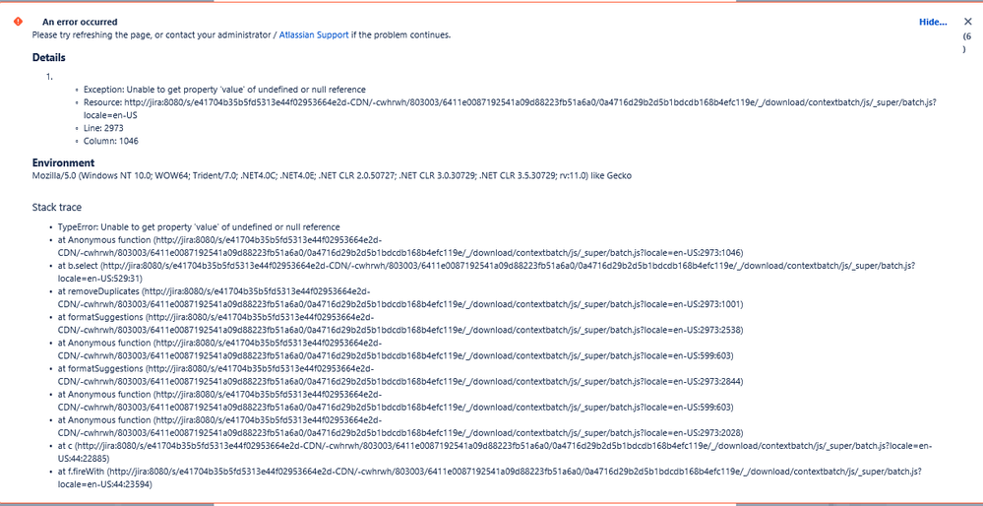
Task: Click the 'Line: 2973' entry
Action: [x=103, y=128]
